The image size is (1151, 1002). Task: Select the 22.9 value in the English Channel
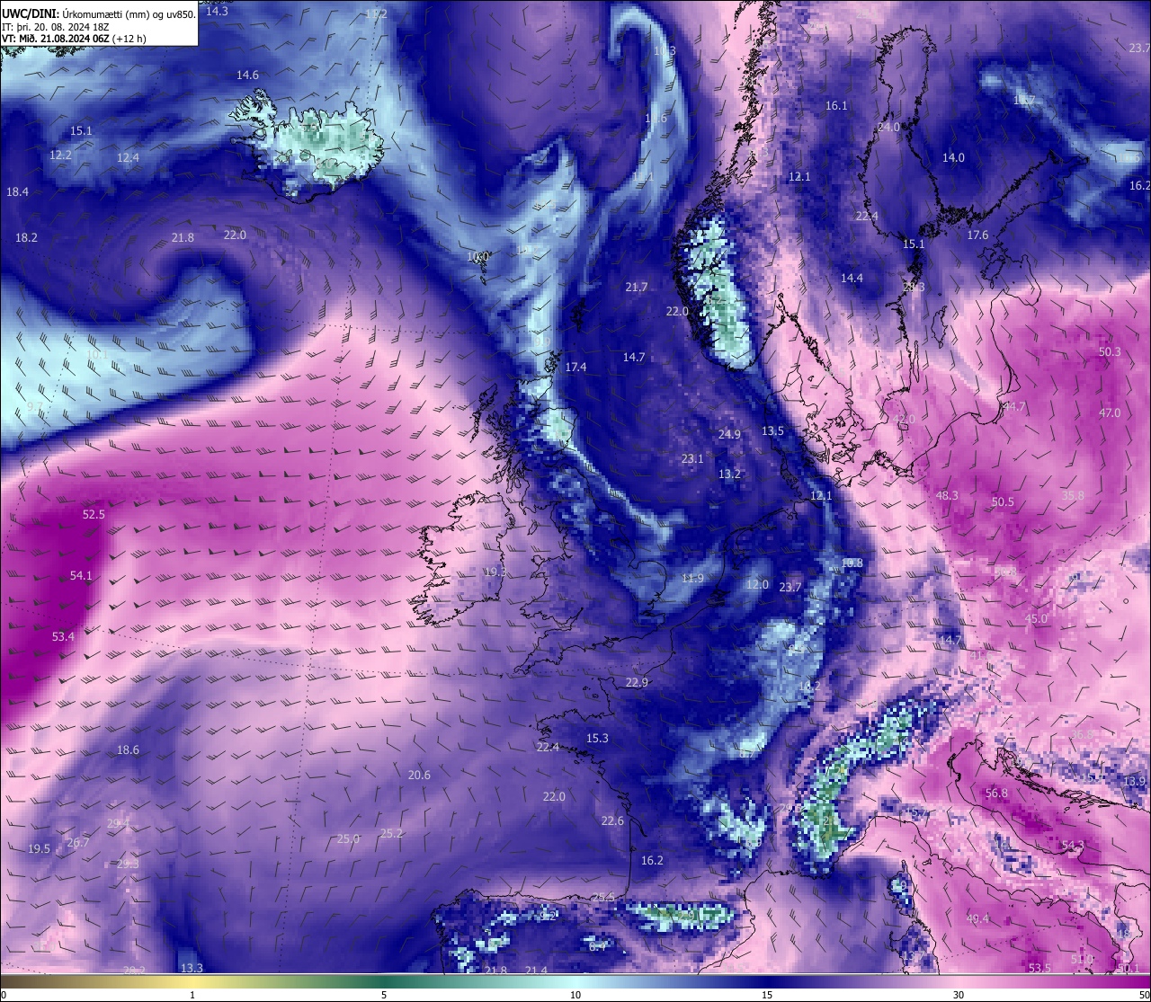coord(637,682)
